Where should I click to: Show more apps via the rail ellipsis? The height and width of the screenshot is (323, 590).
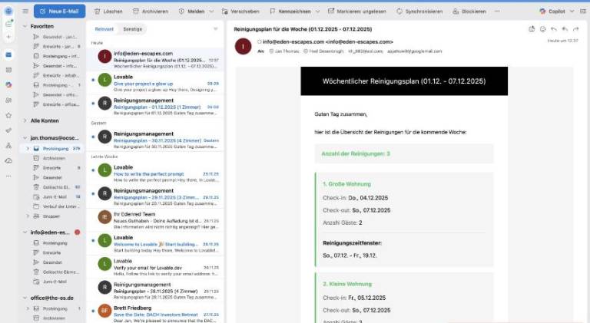tap(8, 176)
